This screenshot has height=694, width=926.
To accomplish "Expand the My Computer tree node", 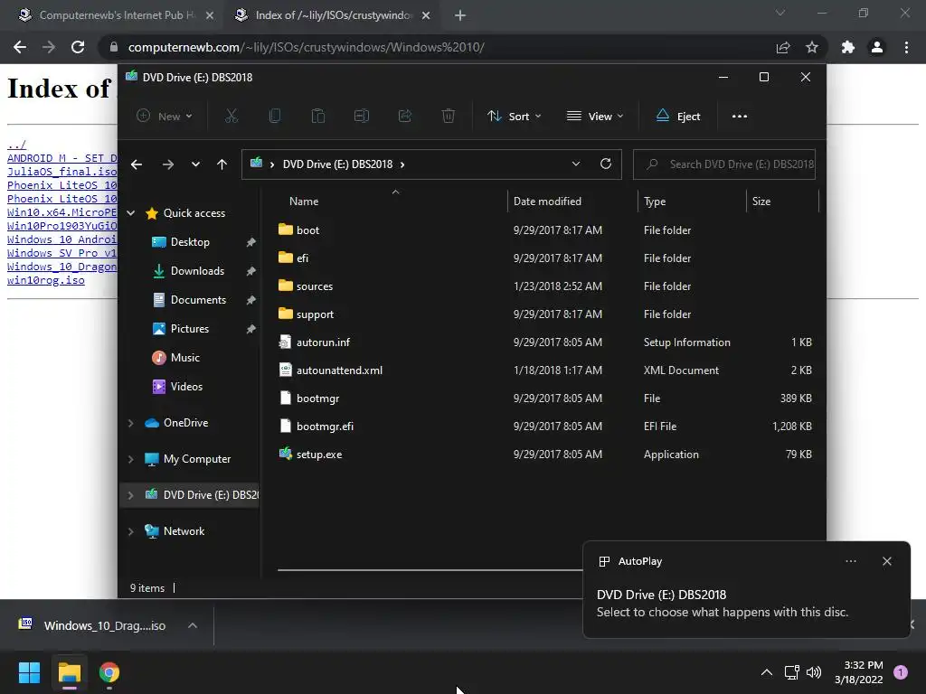I will tap(131, 459).
